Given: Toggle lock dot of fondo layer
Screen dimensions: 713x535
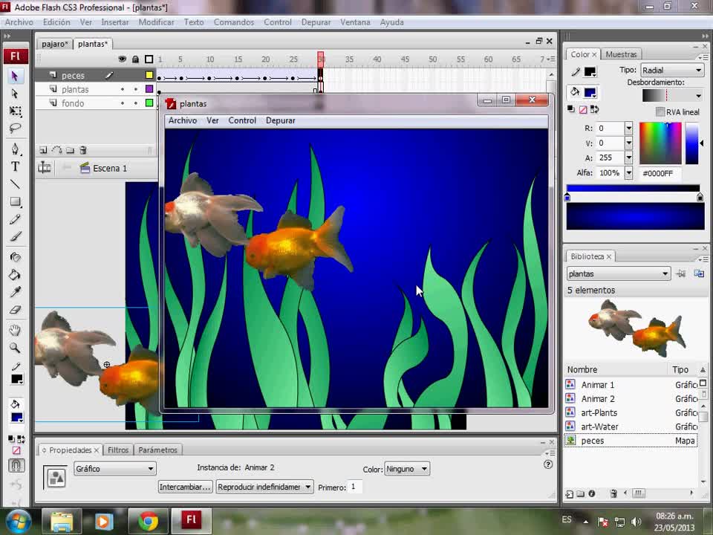Looking at the screenshot, I should tap(135, 103).
